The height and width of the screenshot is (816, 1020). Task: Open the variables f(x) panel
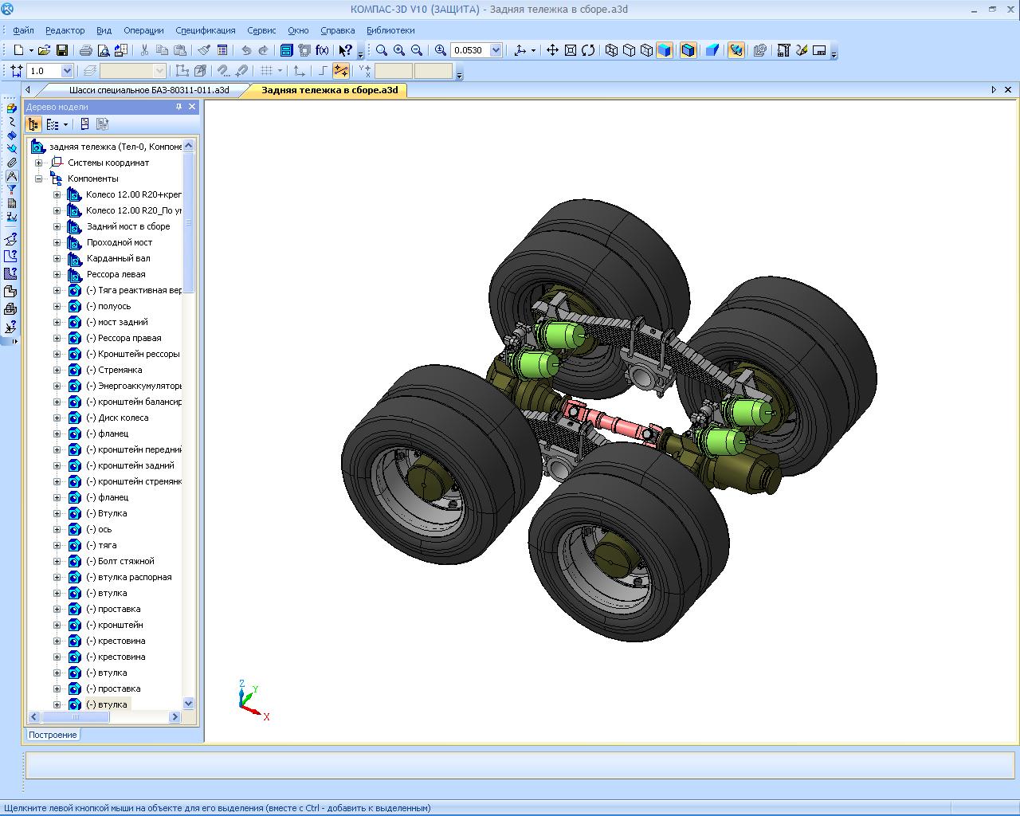322,50
